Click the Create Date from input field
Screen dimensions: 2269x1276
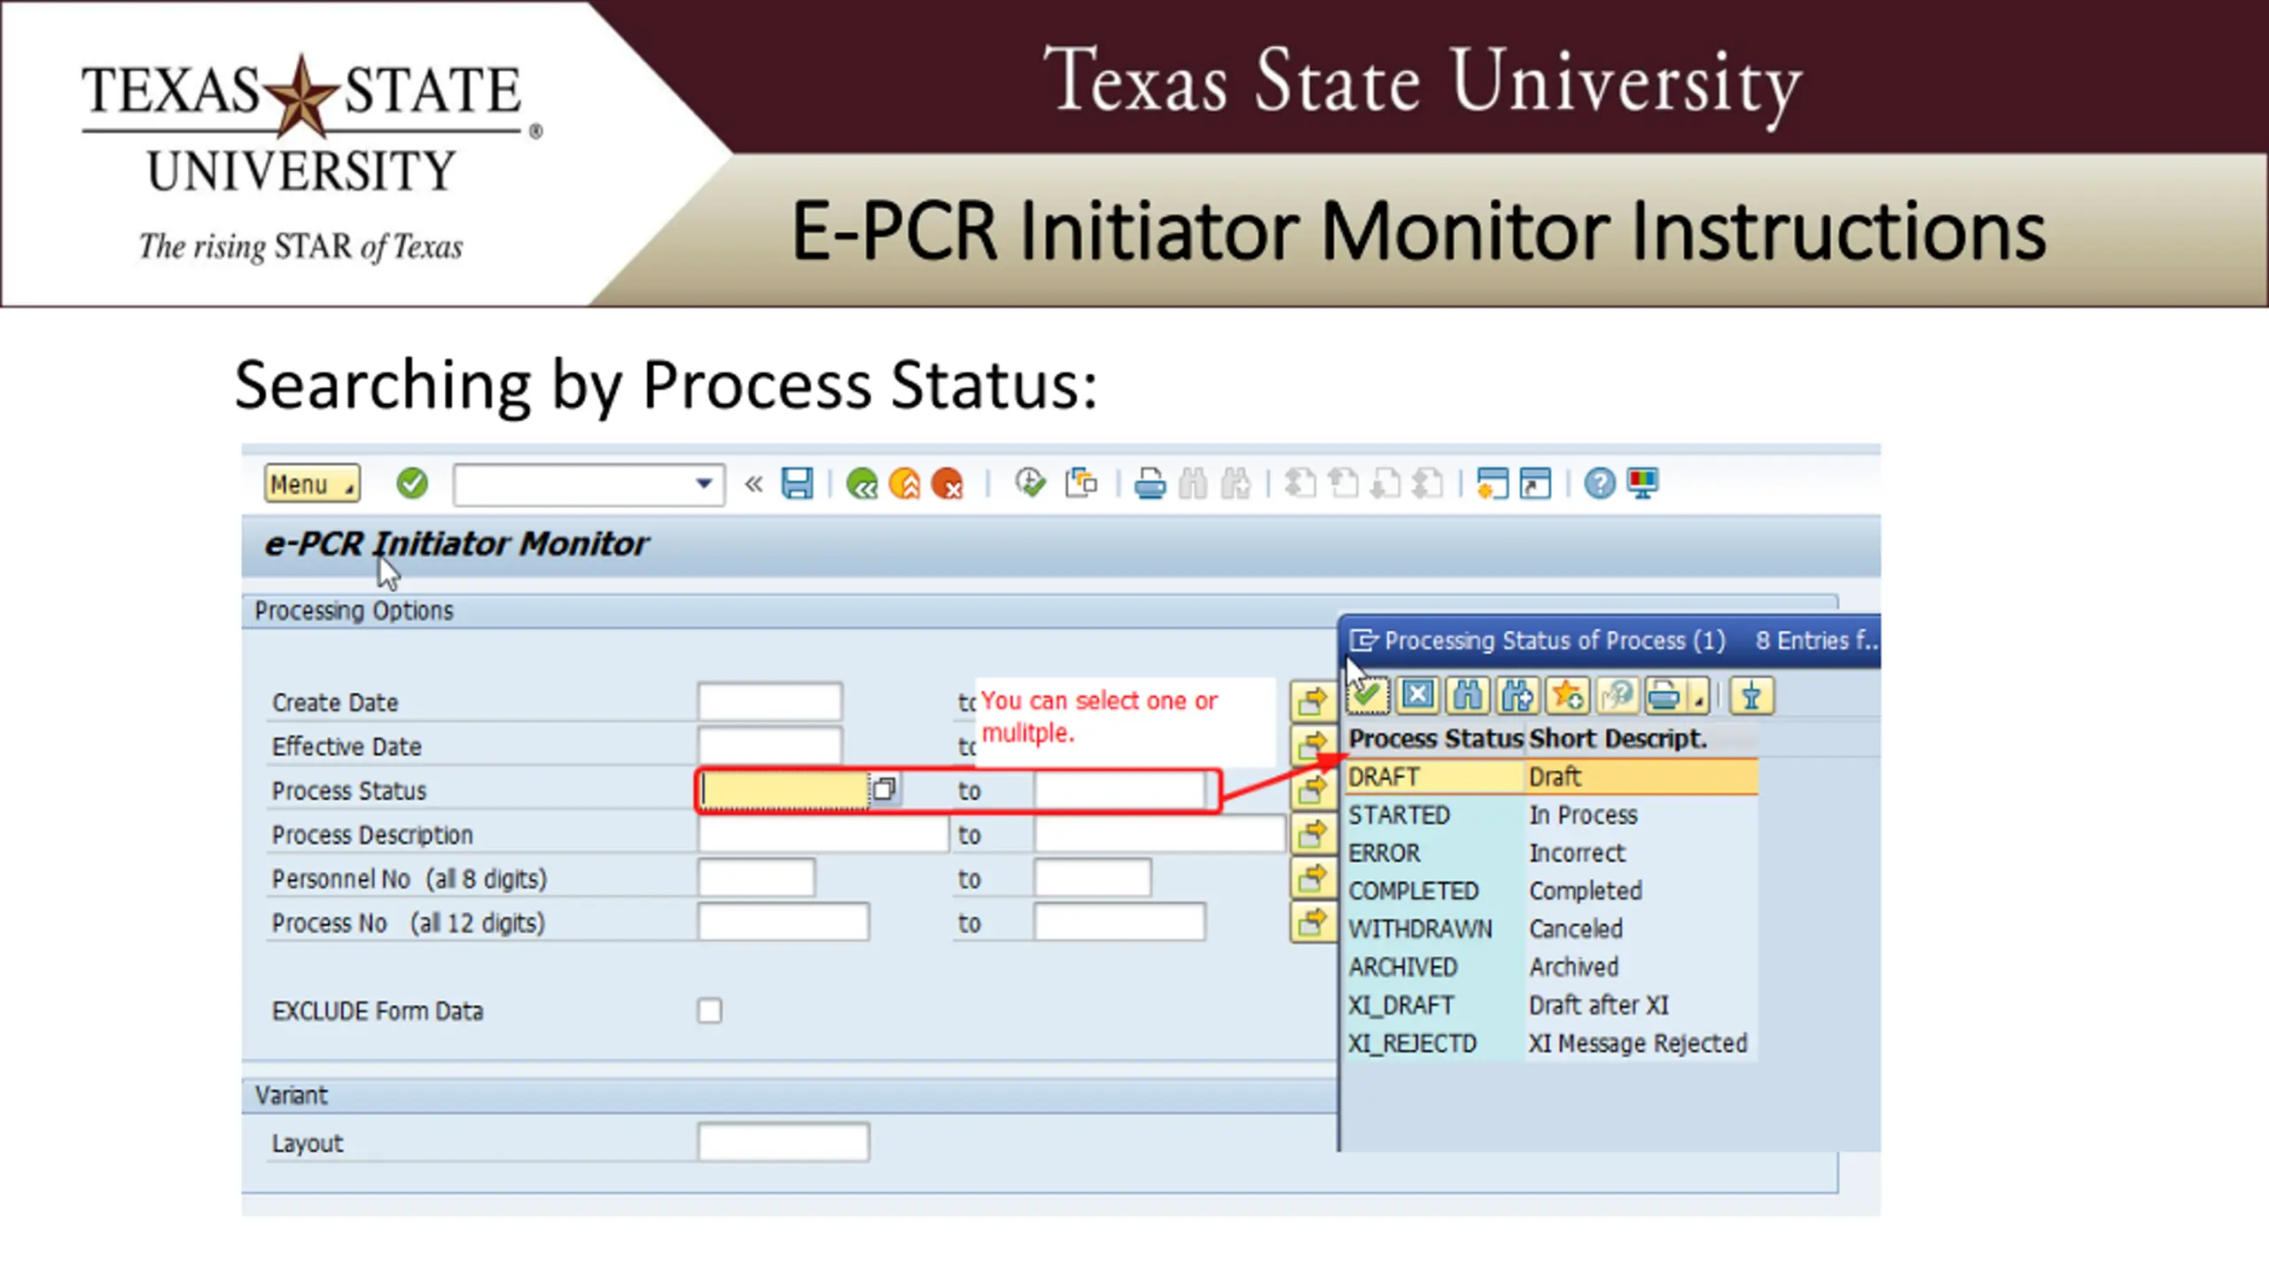[769, 702]
